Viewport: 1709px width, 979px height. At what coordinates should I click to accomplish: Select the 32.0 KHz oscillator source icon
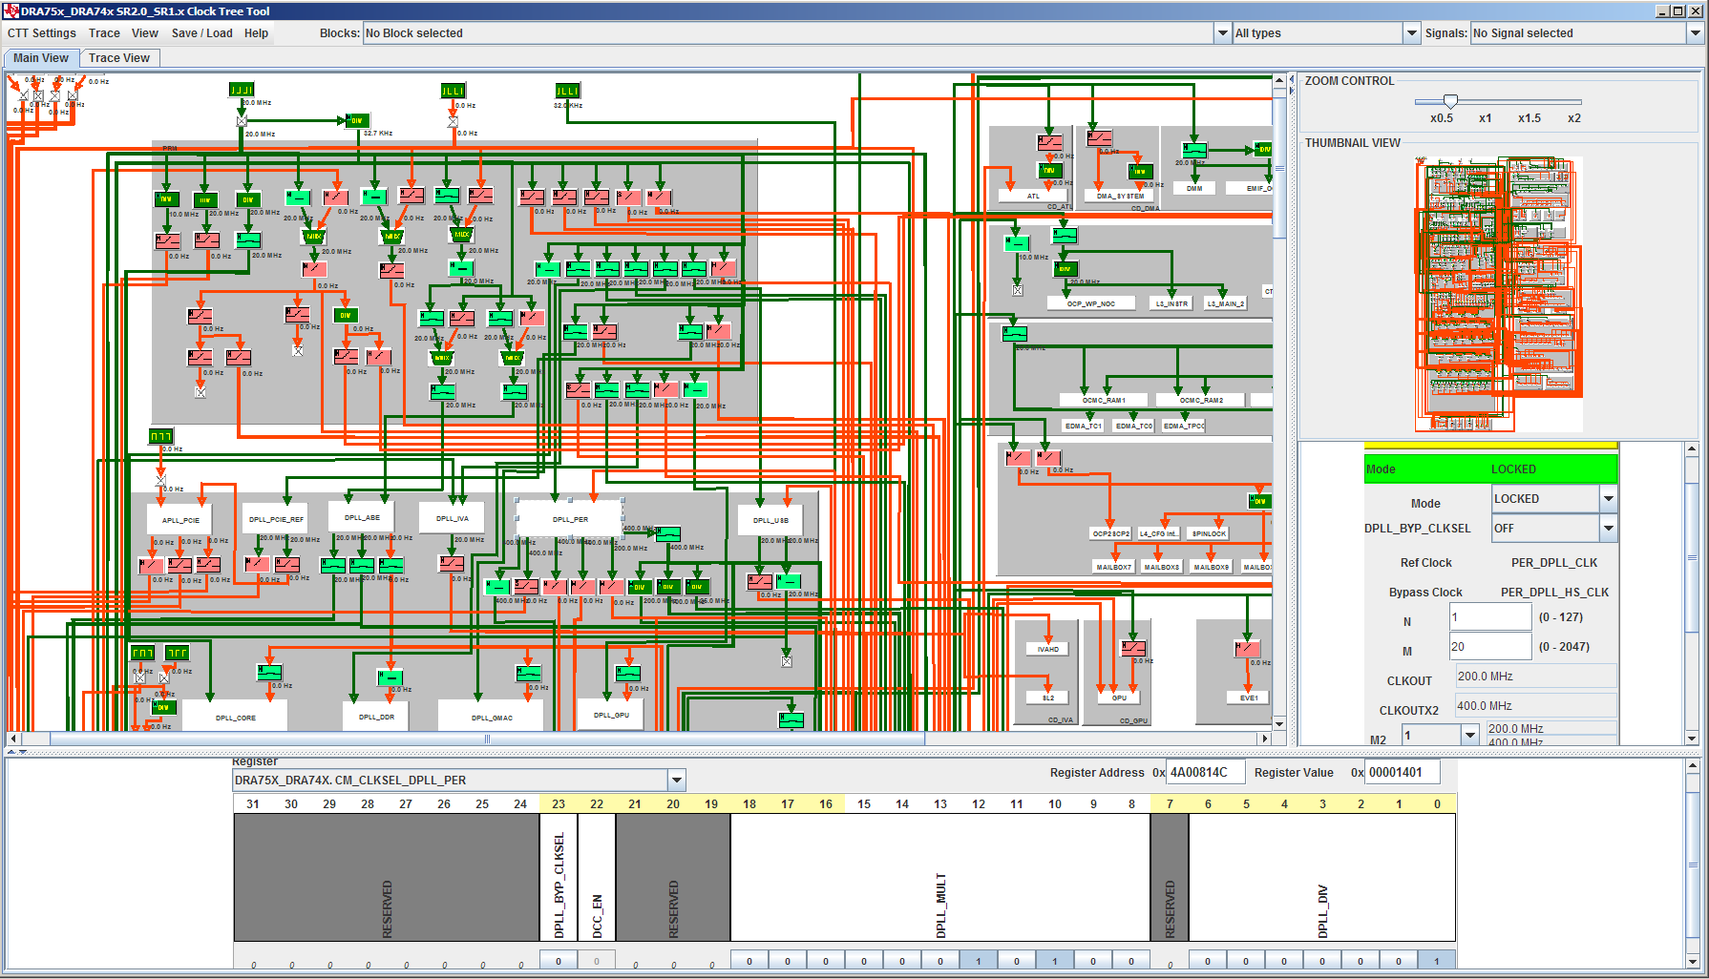[567, 91]
